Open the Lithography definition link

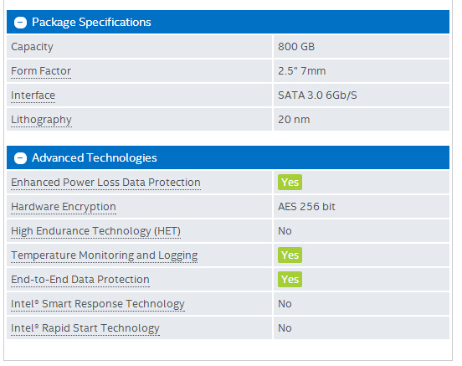[41, 120]
